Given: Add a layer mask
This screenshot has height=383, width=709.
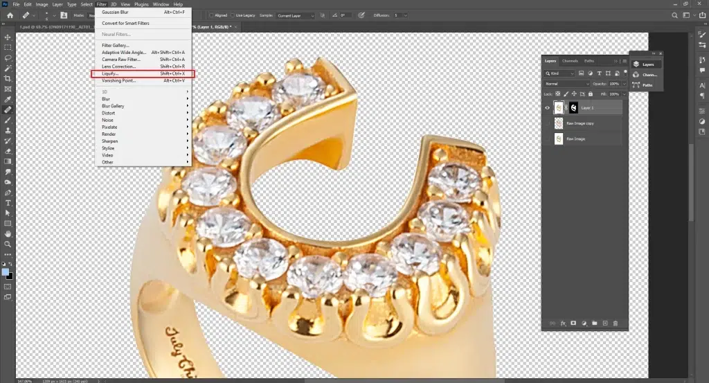Looking at the screenshot, I should pos(573,323).
